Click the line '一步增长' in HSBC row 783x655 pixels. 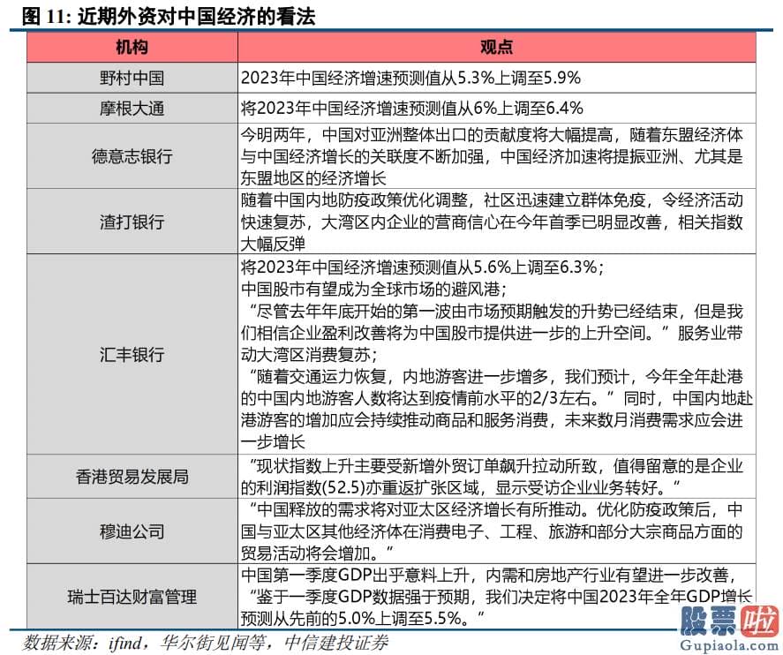pyautogui.click(x=273, y=442)
